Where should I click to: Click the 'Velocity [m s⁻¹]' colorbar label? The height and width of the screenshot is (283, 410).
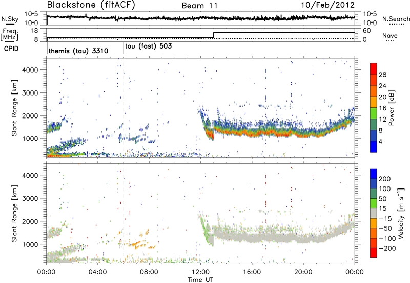click(401, 213)
